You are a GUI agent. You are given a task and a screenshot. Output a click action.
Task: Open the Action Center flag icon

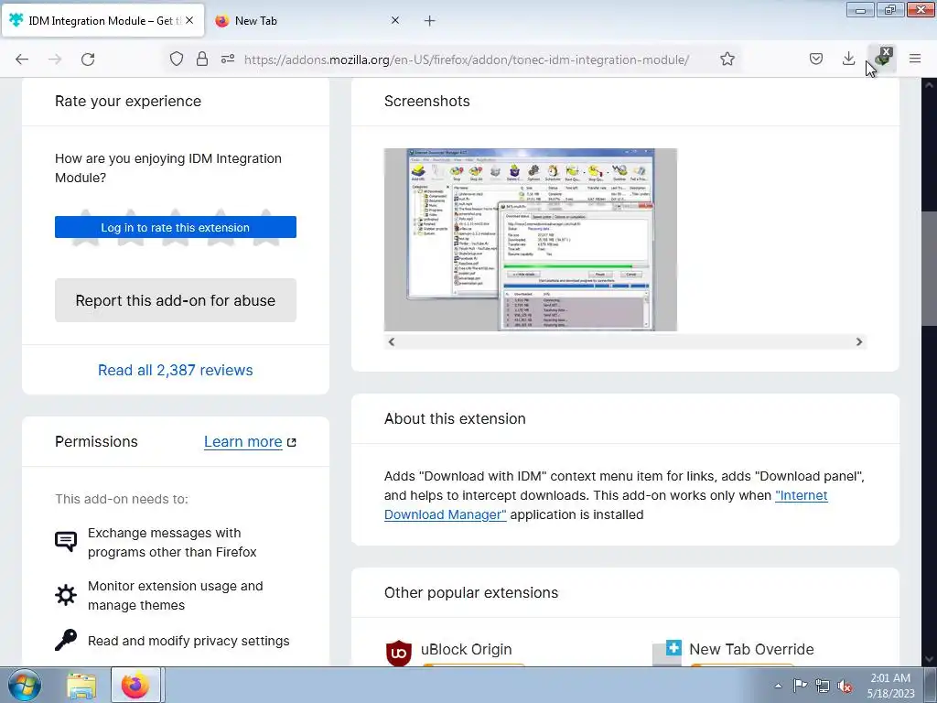tap(800, 685)
